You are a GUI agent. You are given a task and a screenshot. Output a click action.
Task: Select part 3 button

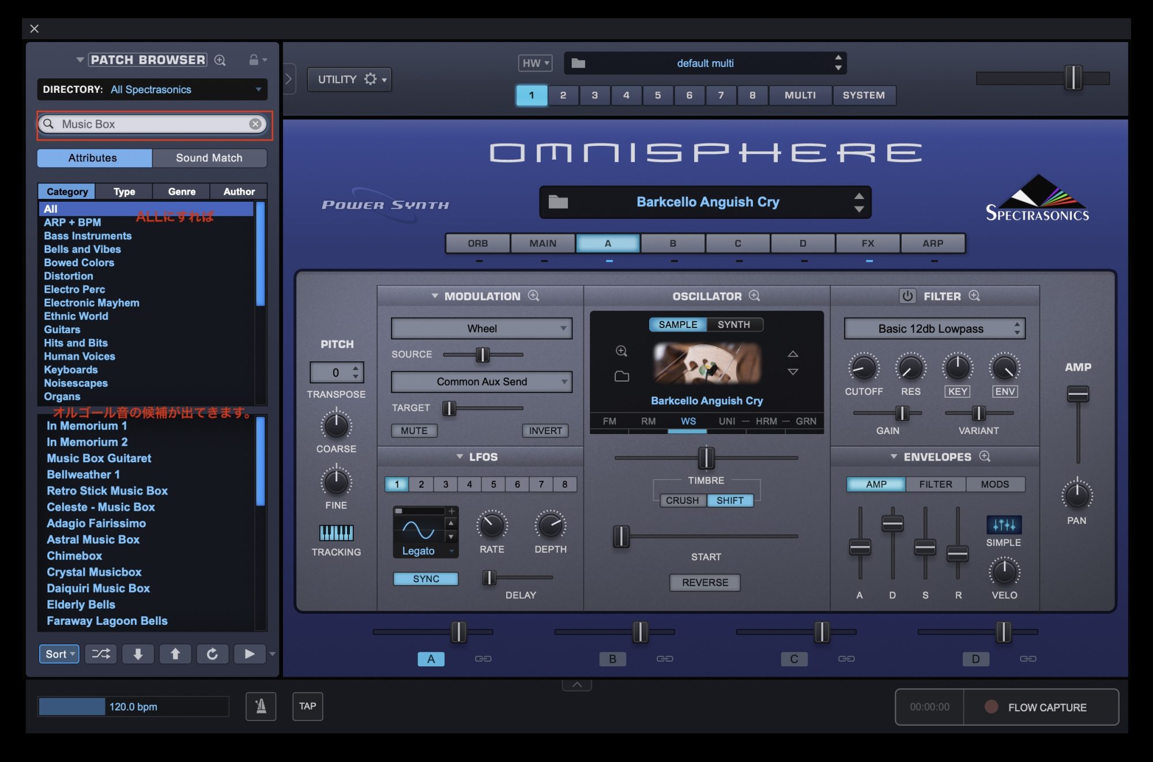click(x=594, y=95)
